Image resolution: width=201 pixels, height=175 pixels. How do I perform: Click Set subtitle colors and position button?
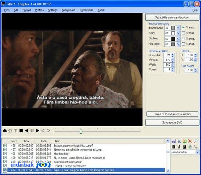point(172,17)
